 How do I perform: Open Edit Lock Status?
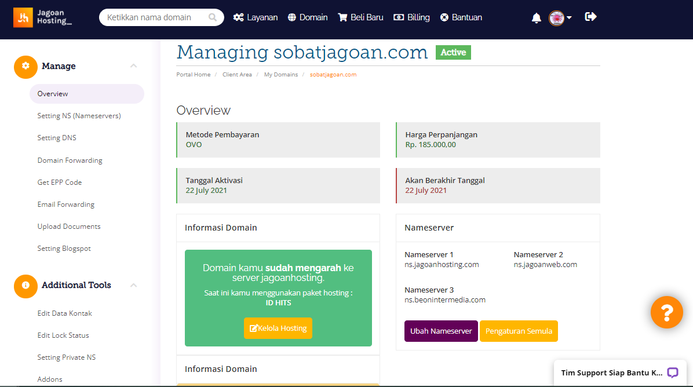coord(63,335)
